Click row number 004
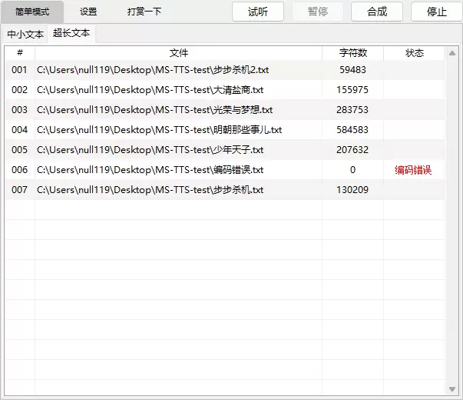 19,130
